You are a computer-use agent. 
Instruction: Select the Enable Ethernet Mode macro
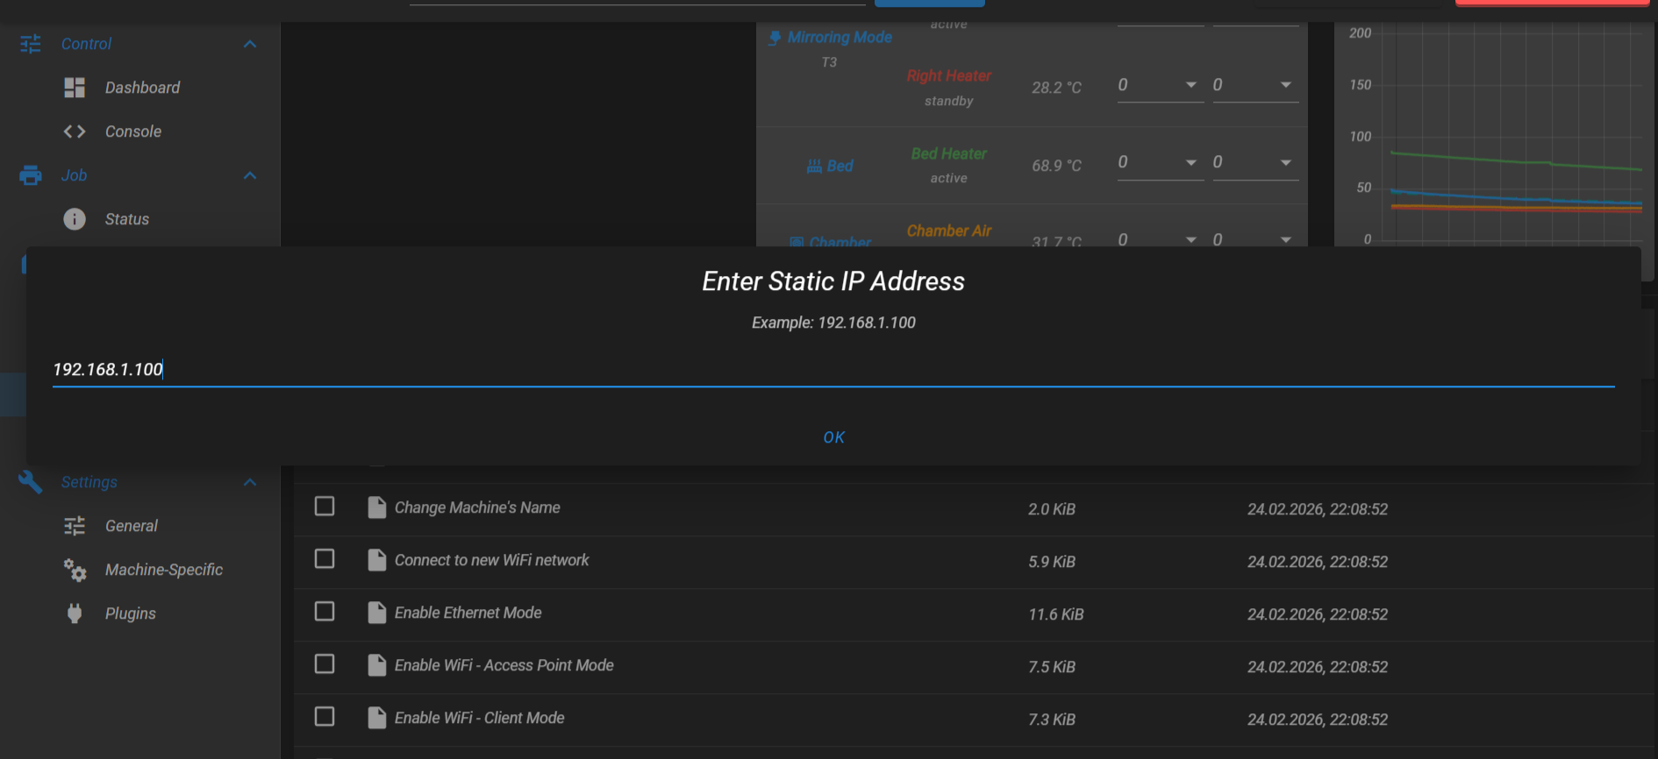[x=468, y=613]
